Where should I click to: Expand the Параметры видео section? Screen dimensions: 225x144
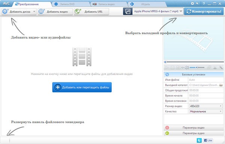click(193, 127)
